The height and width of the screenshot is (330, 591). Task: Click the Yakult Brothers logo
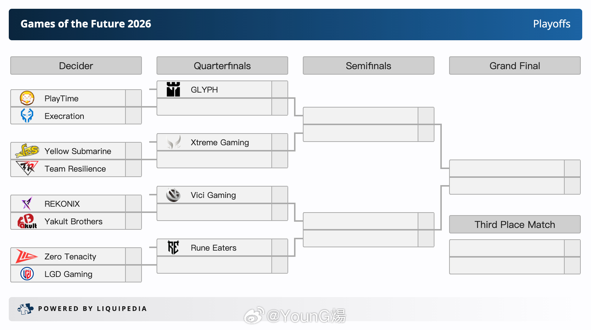click(27, 221)
